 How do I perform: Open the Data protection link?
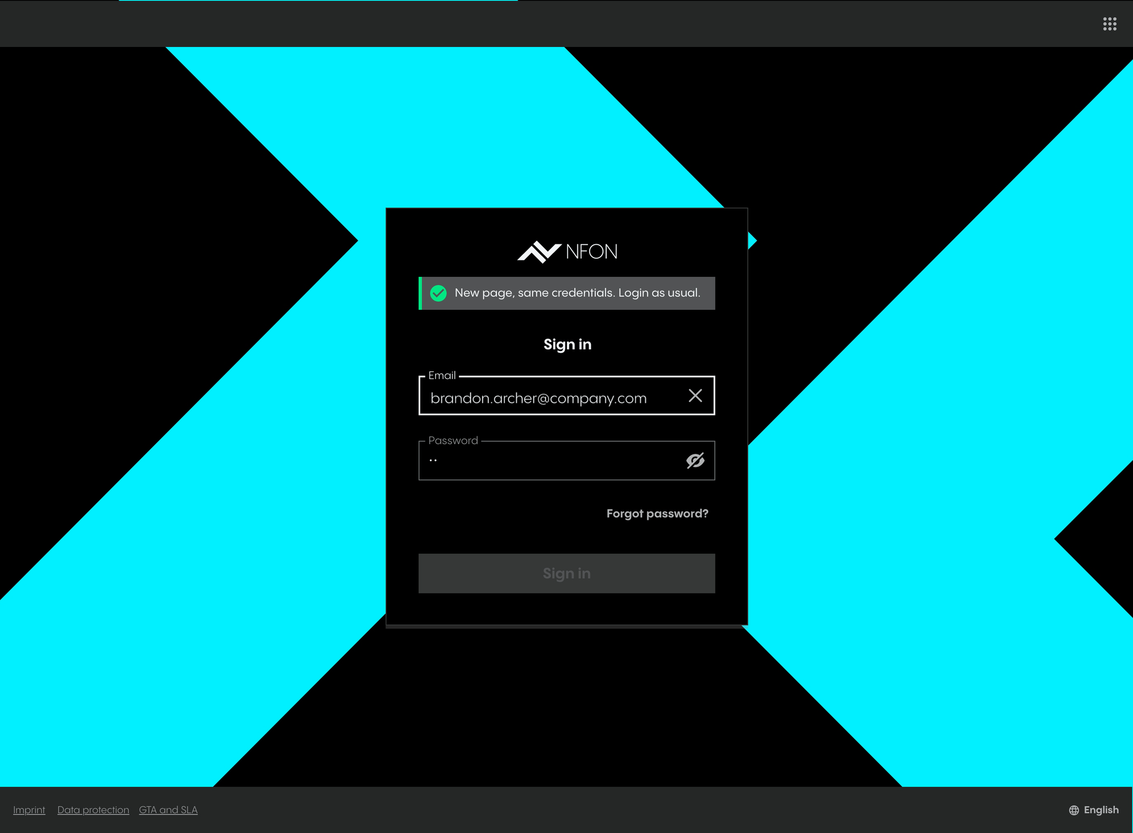(93, 810)
